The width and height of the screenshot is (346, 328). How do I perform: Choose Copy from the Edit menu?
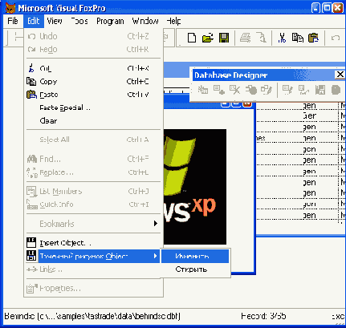(93, 82)
